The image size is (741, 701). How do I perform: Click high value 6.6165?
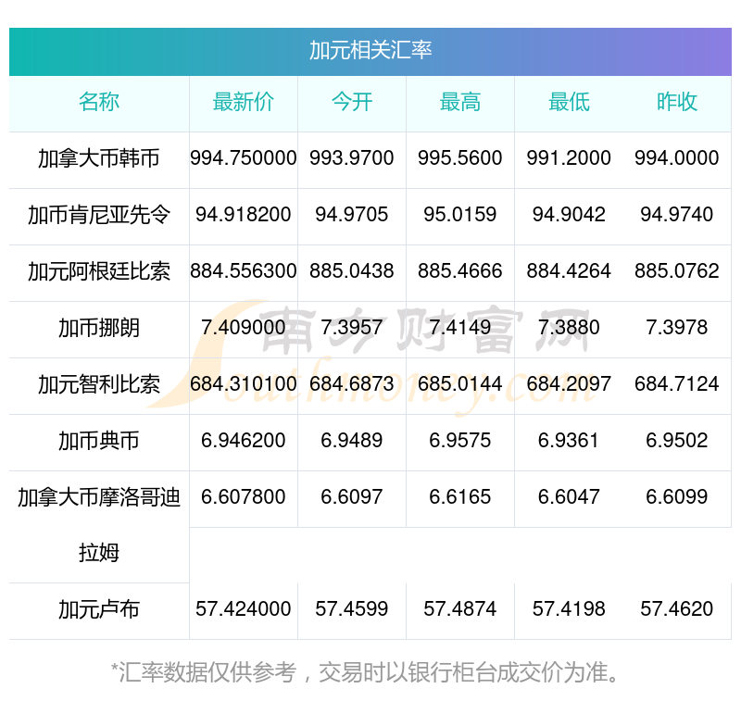pyautogui.click(x=459, y=497)
